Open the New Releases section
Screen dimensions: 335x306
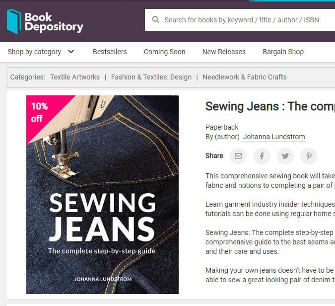(224, 52)
